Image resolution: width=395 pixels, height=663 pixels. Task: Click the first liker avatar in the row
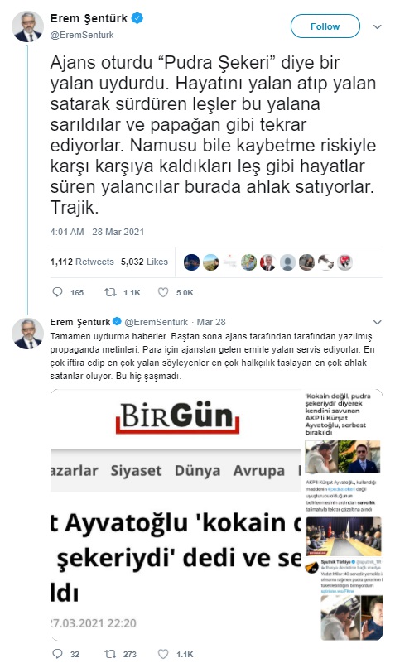pyautogui.click(x=191, y=262)
